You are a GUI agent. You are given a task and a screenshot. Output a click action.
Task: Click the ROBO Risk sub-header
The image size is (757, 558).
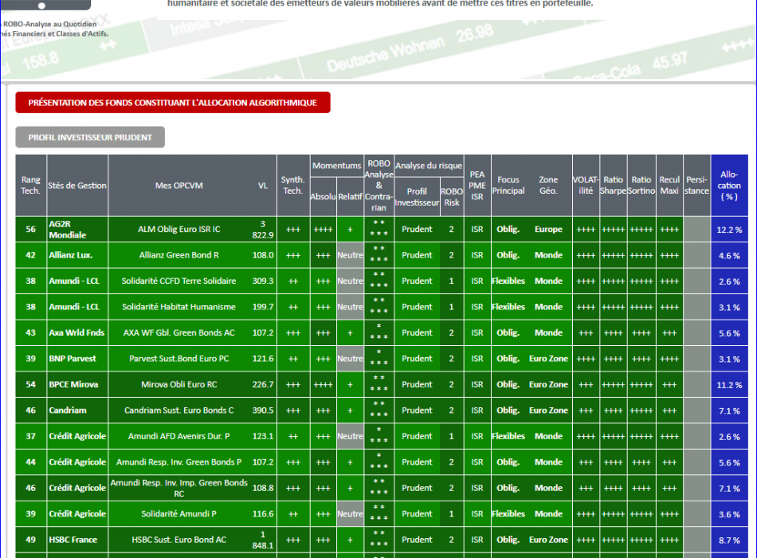point(452,197)
